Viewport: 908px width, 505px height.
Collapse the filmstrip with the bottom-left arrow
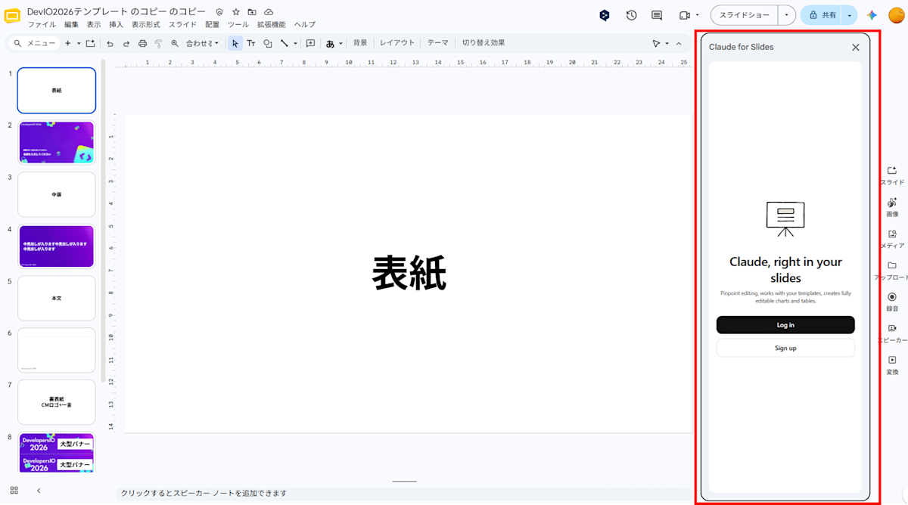click(39, 491)
